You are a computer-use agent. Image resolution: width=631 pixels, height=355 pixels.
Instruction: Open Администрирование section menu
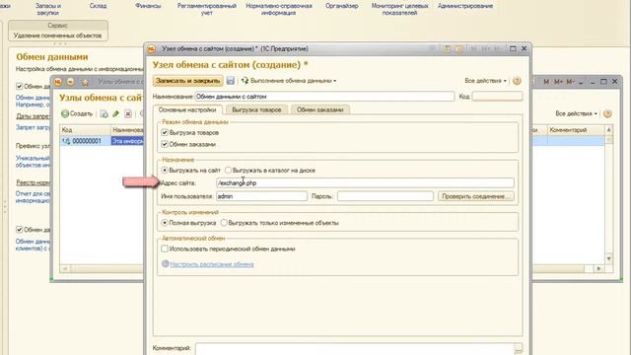click(x=465, y=6)
